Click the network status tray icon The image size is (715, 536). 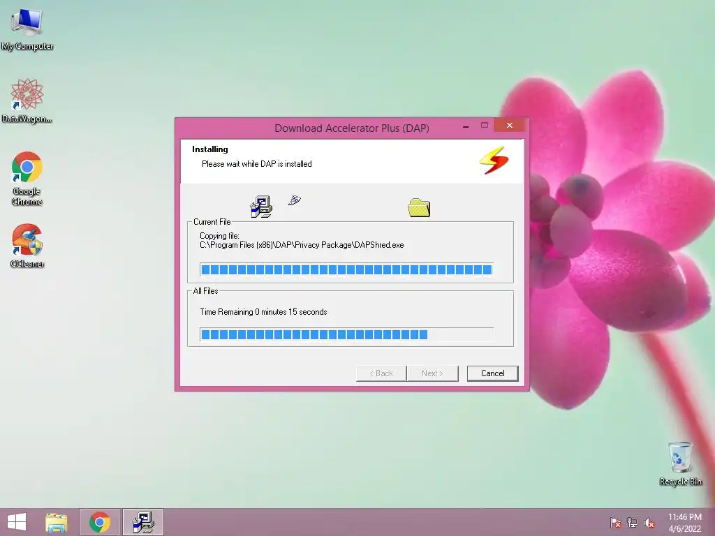pyautogui.click(x=633, y=523)
